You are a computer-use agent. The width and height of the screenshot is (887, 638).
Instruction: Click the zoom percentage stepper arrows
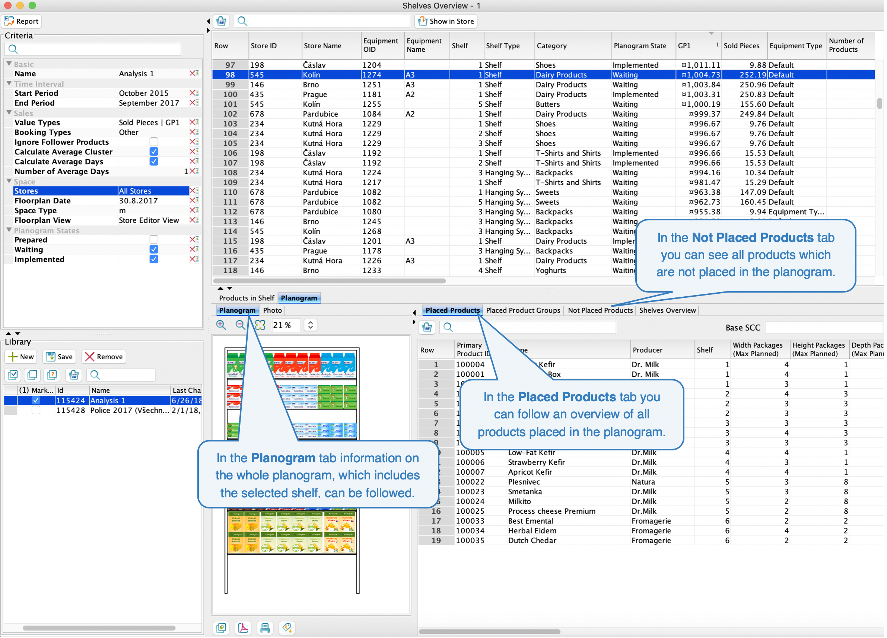tap(311, 325)
